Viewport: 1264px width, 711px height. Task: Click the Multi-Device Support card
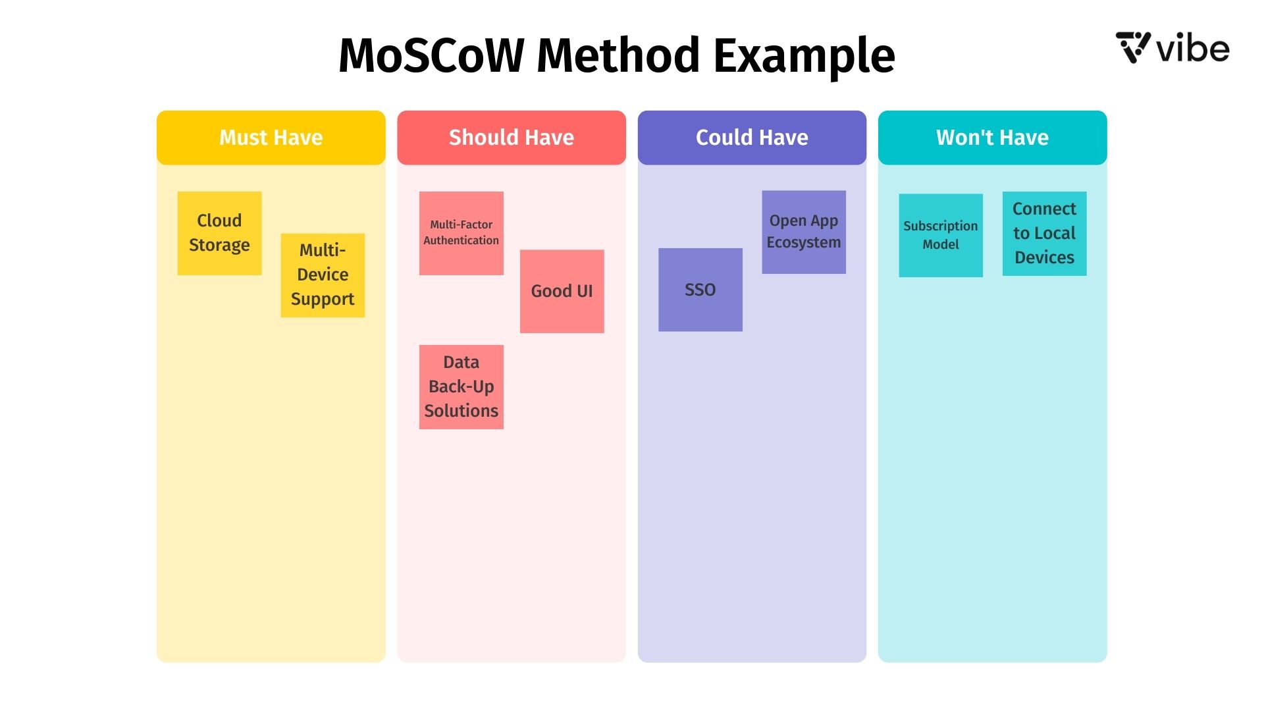pyautogui.click(x=321, y=275)
